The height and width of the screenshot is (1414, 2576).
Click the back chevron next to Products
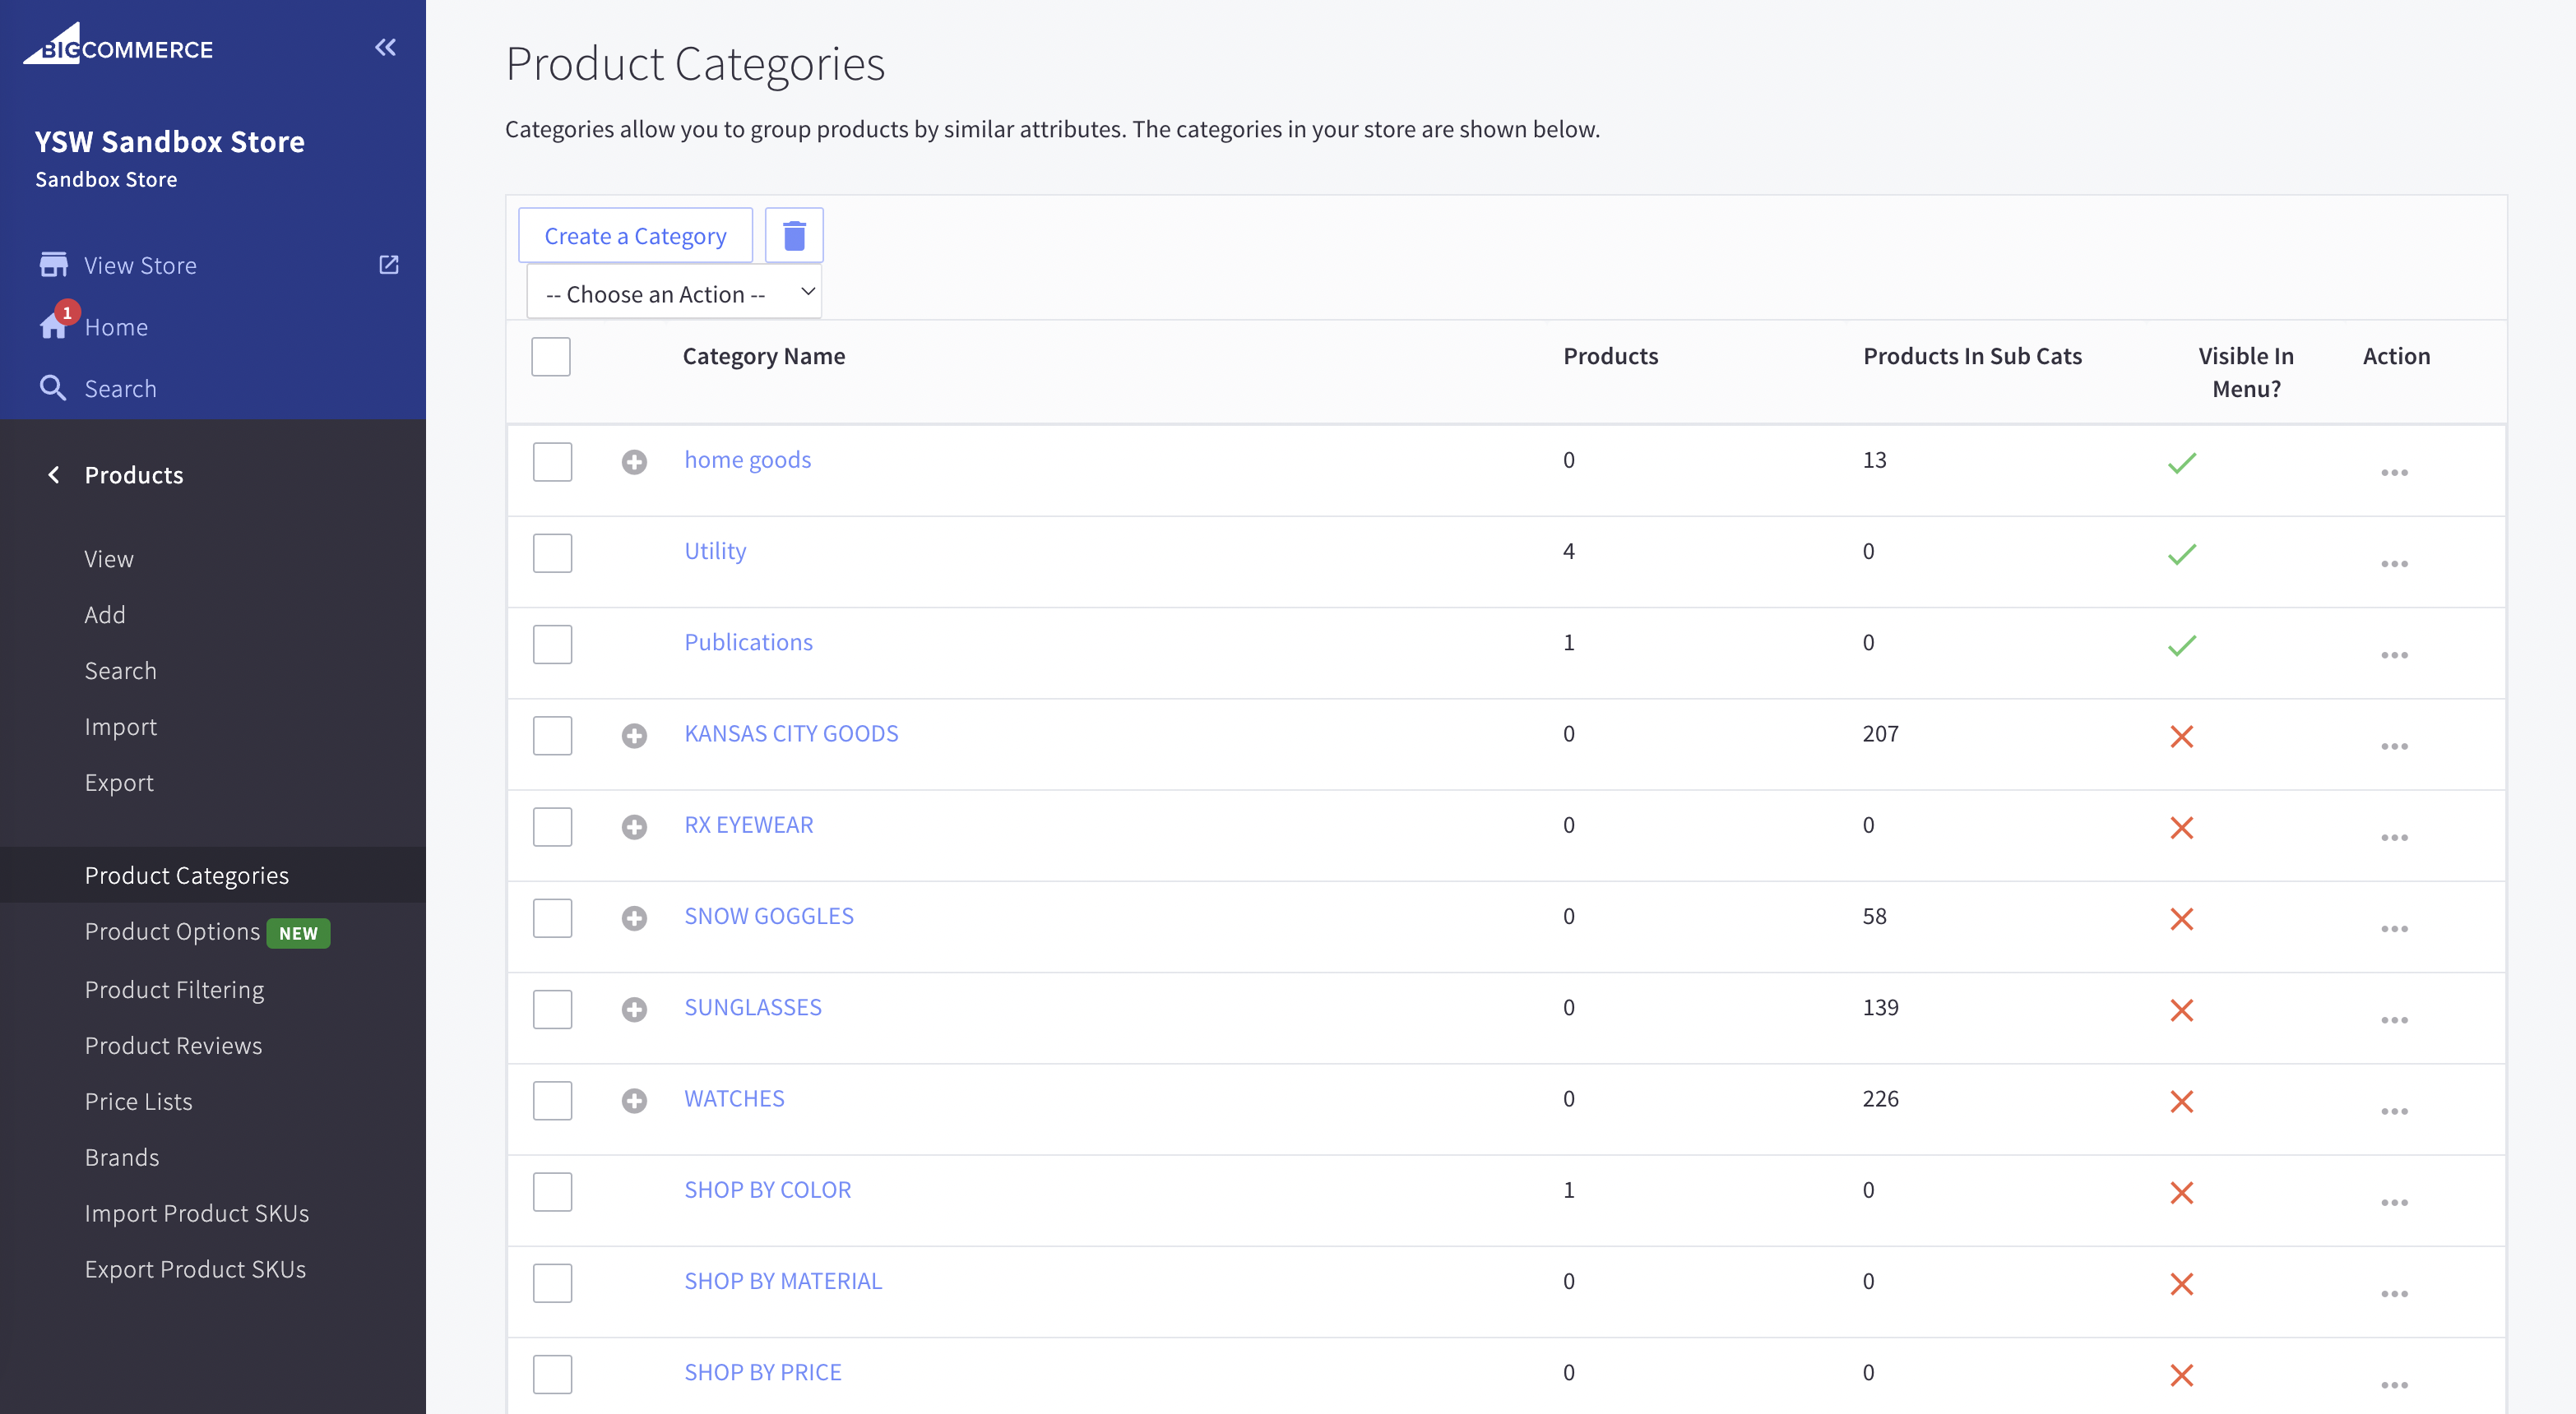pyautogui.click(x=54, y=474)
